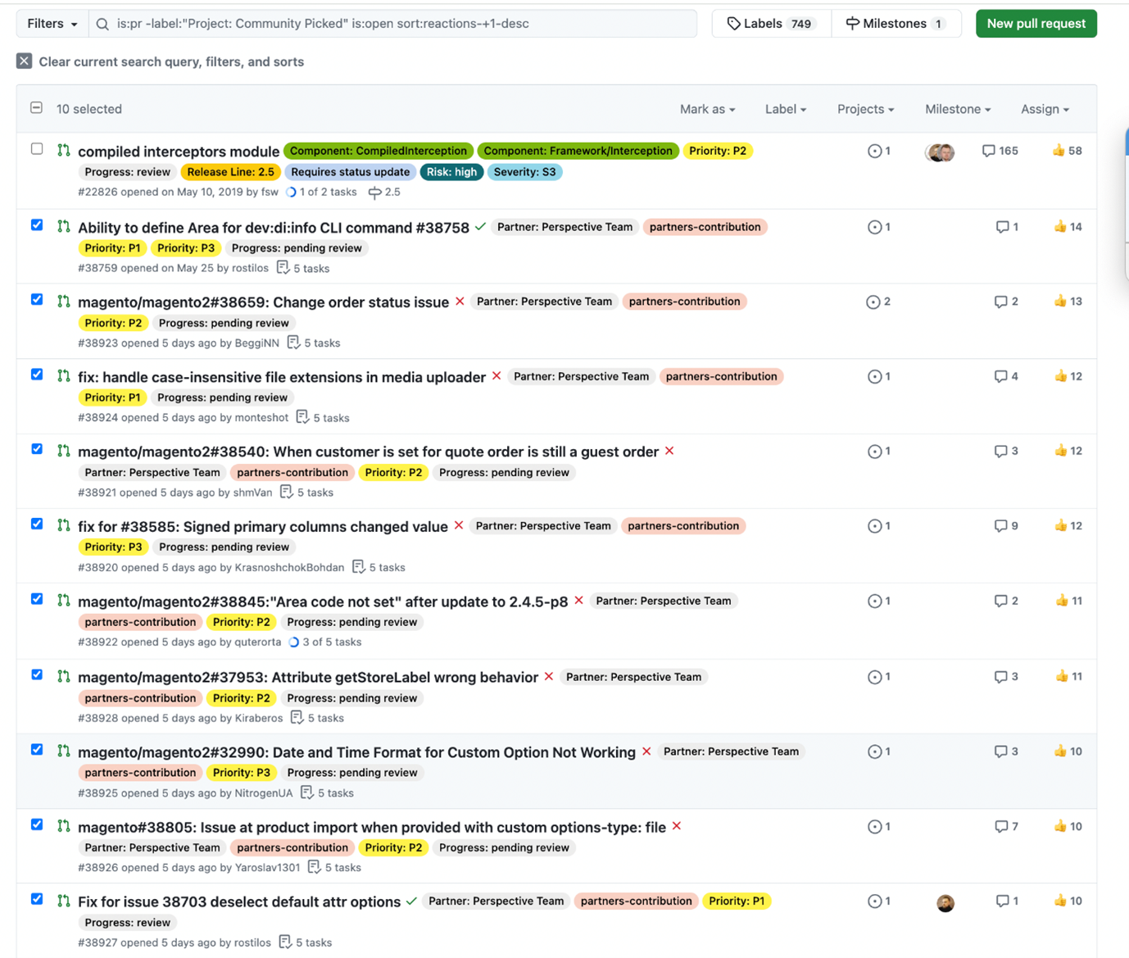Deselect the select-all checkbox in list header
This screenshot has width=1129, height=958.
36,107
